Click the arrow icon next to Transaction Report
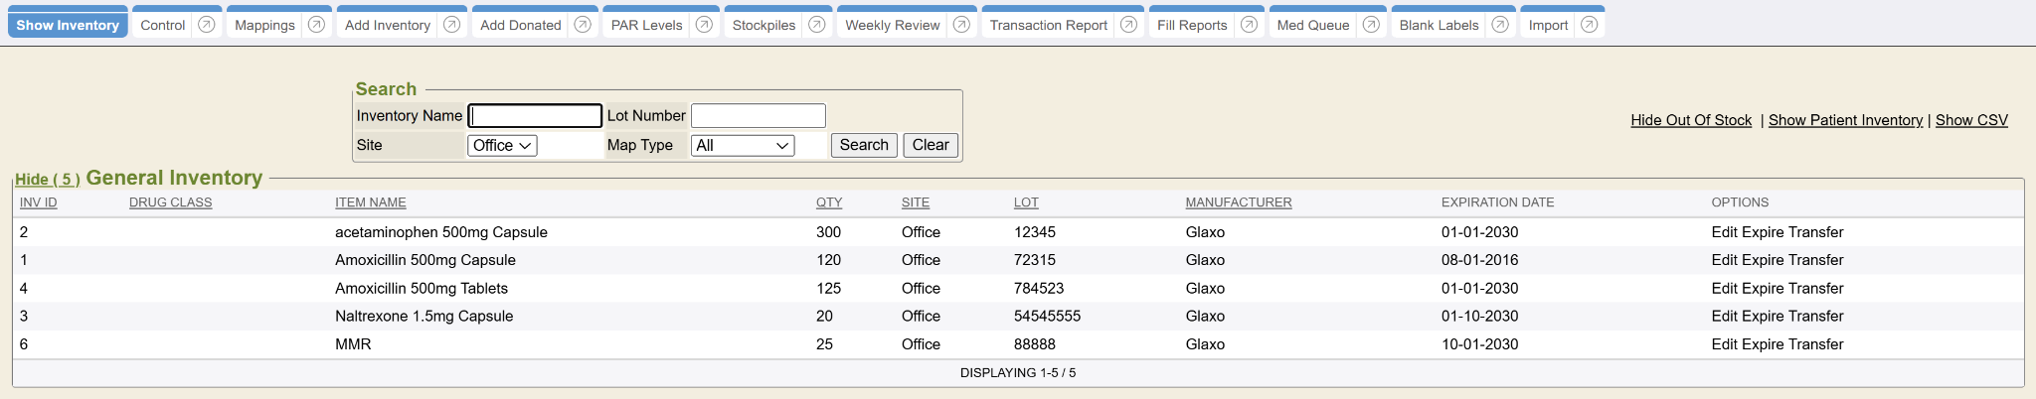This screenshot has width=2036, height=399. (1128, 25)
